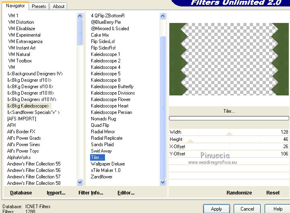
Task: Select &<Bkg Kaleidoscope> category
Action: [28, 106]
